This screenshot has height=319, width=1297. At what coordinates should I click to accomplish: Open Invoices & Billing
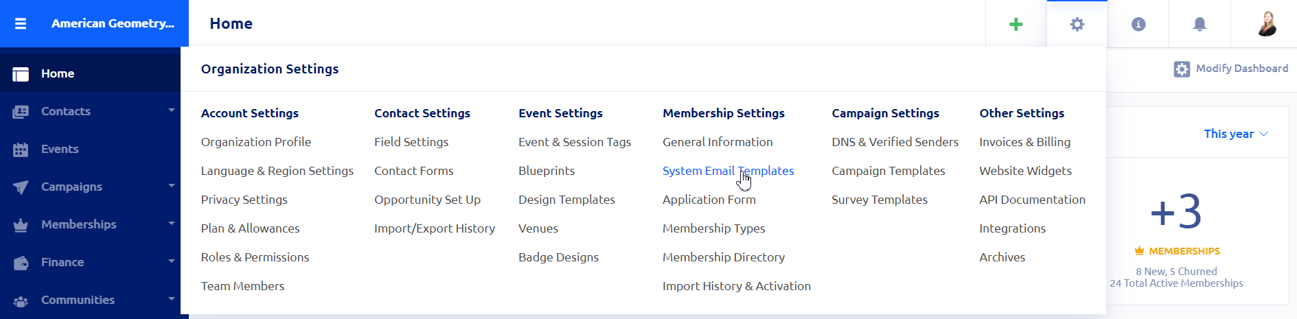pos(1025,142)
